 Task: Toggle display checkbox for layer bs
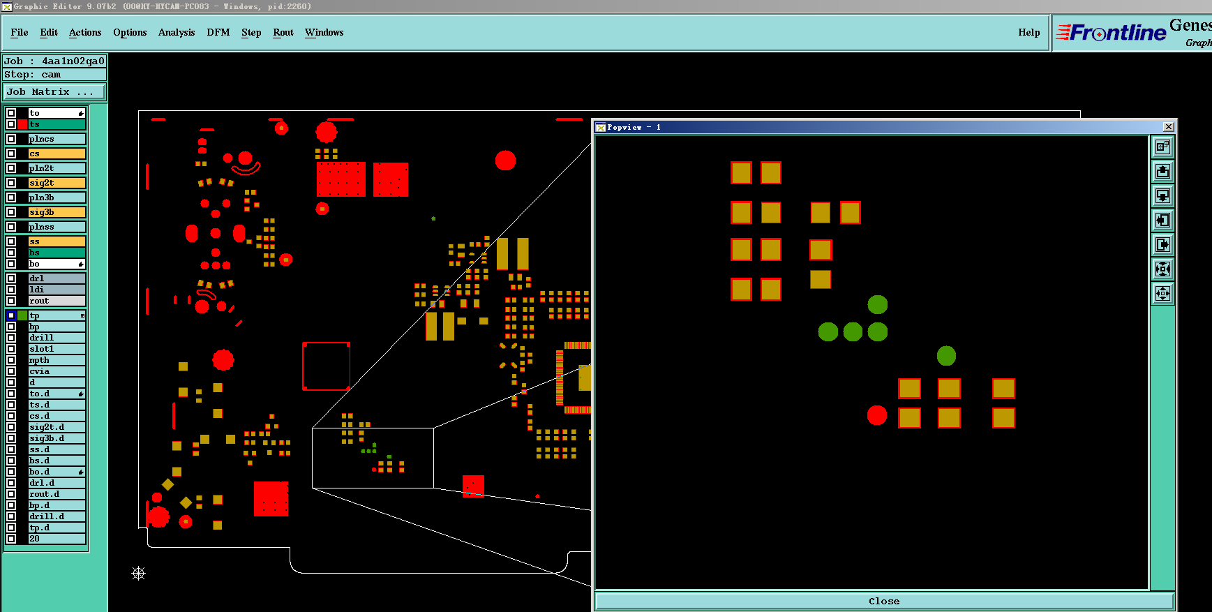[11, 253]
